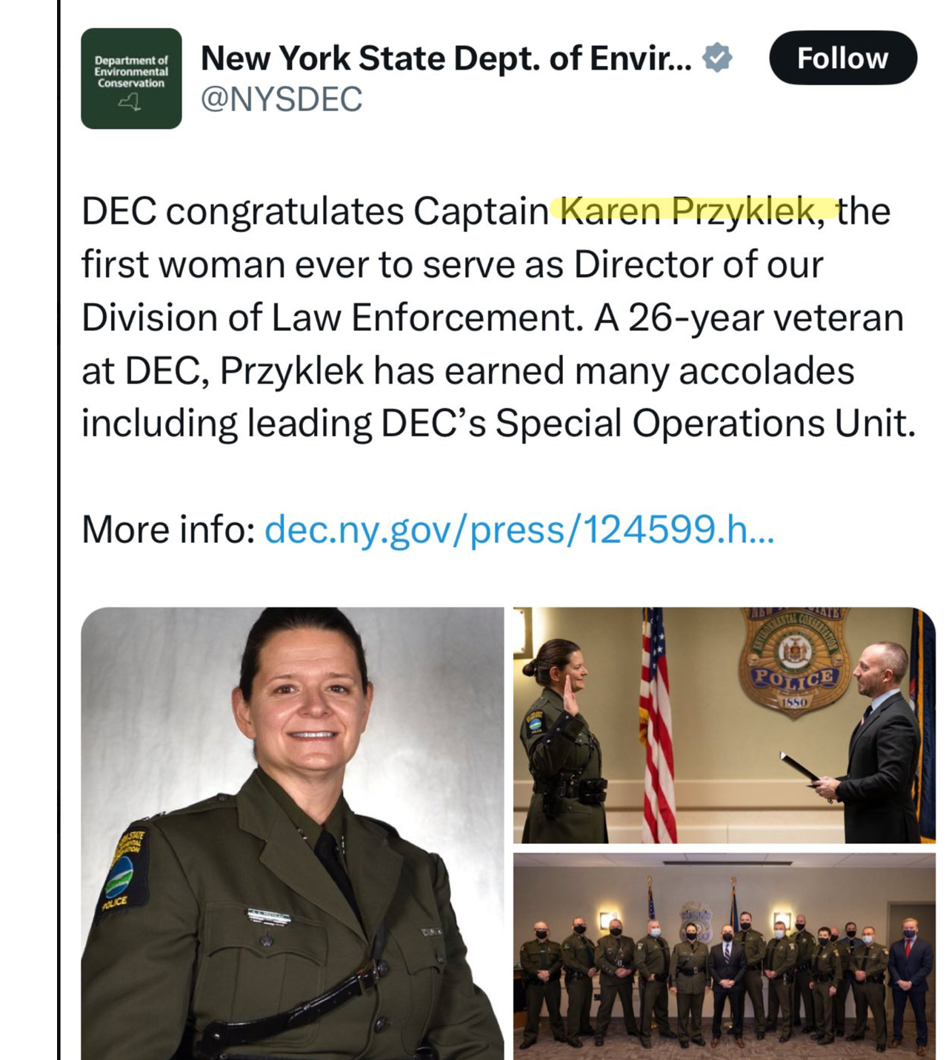The image size is (946, 1060).
Task: Click the wall badge in the group photo
Action: pos(696,921)
